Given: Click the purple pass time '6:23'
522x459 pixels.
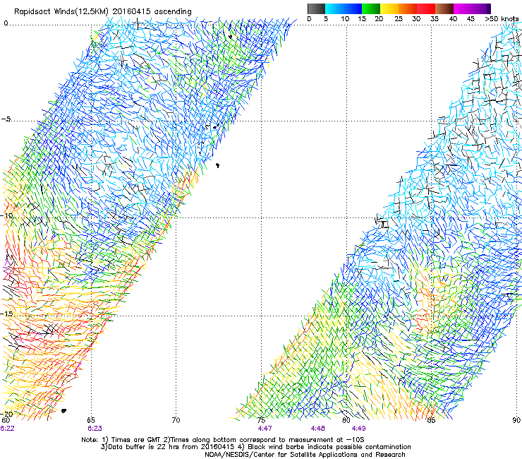Looking at the screenshot, I should [95, 429].
